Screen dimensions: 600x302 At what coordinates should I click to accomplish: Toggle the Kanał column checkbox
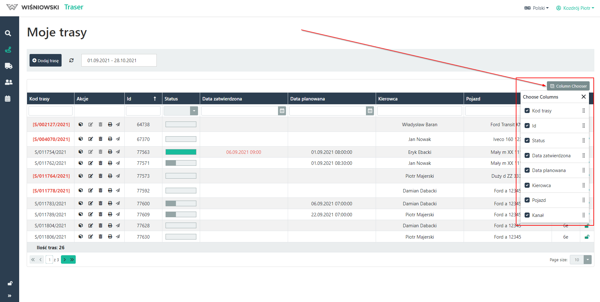click(527, 215)
